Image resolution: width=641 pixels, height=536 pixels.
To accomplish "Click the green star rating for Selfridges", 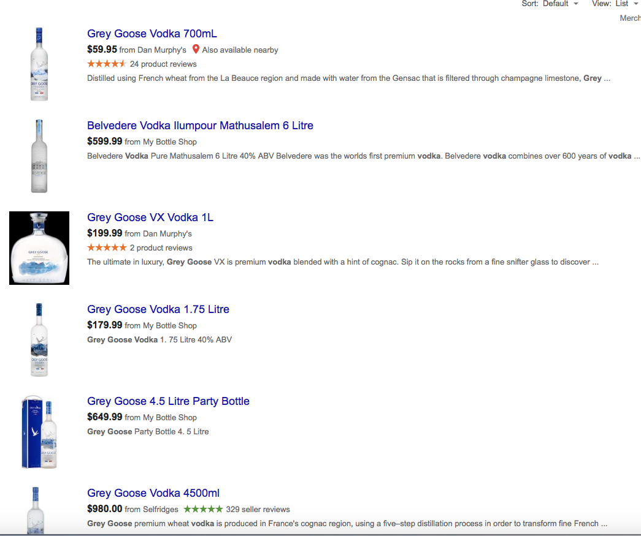I will click(203, 509).
